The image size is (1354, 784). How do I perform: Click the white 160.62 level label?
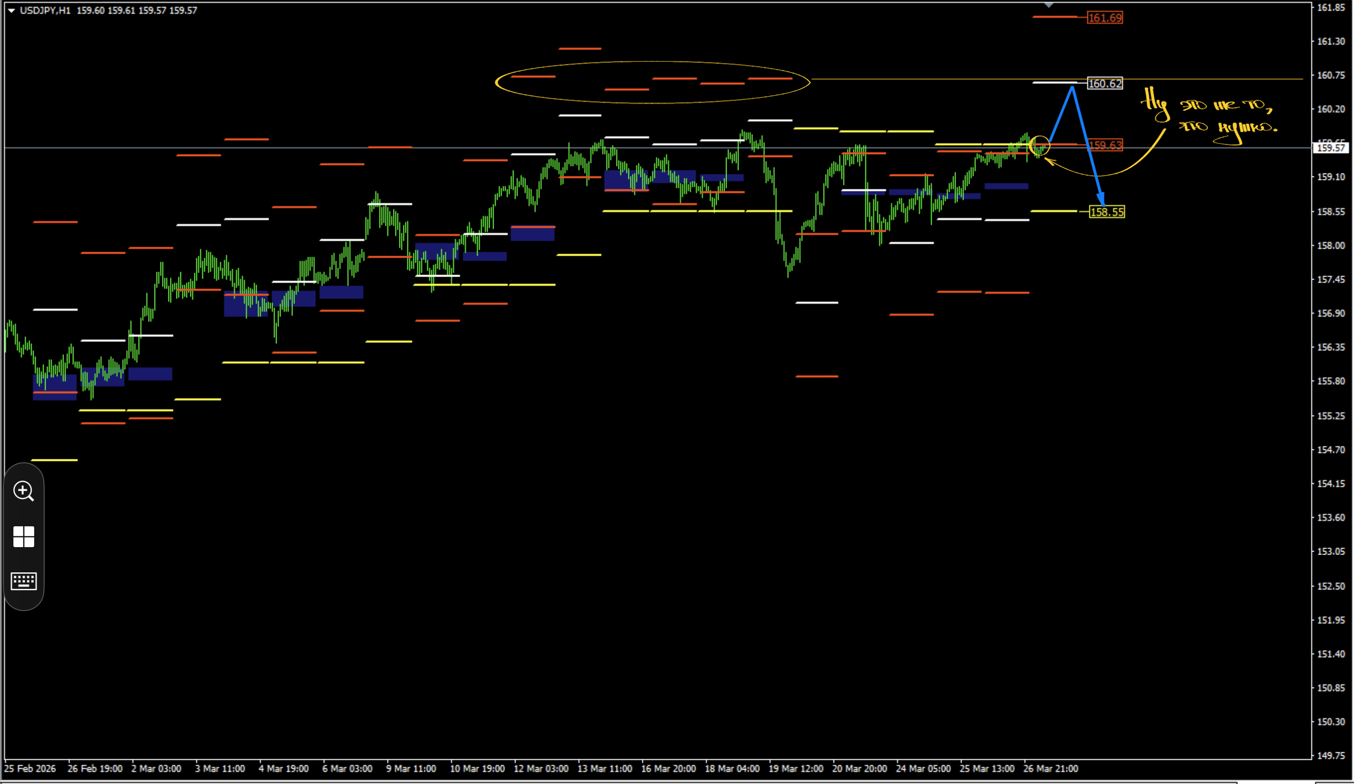pyautogui.click(x=1105, y=83)
